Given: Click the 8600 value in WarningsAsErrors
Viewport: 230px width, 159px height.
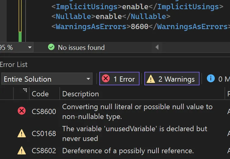Looking at the screenshot, I should point(140,27).
